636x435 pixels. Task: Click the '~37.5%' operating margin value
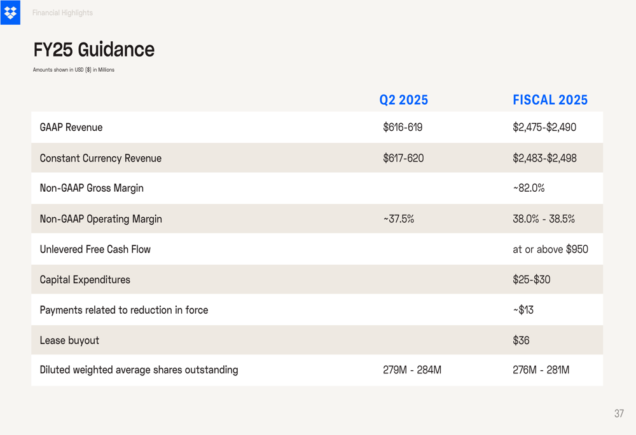pos(399,218)
